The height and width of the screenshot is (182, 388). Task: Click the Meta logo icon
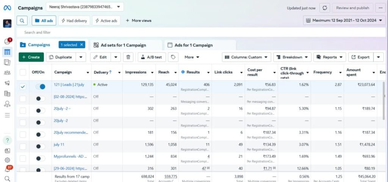click(x=7, y=8)
